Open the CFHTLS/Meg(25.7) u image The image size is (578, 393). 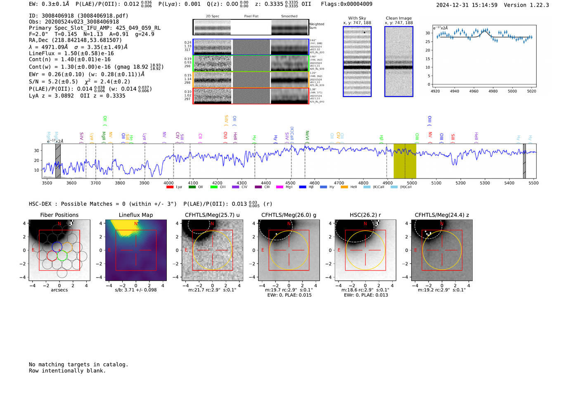(212, 250)
